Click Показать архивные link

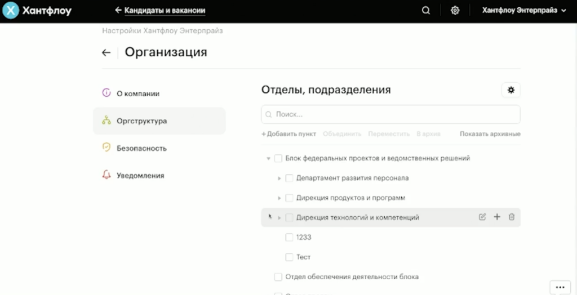pyautogui.click(x=490, y=134)
